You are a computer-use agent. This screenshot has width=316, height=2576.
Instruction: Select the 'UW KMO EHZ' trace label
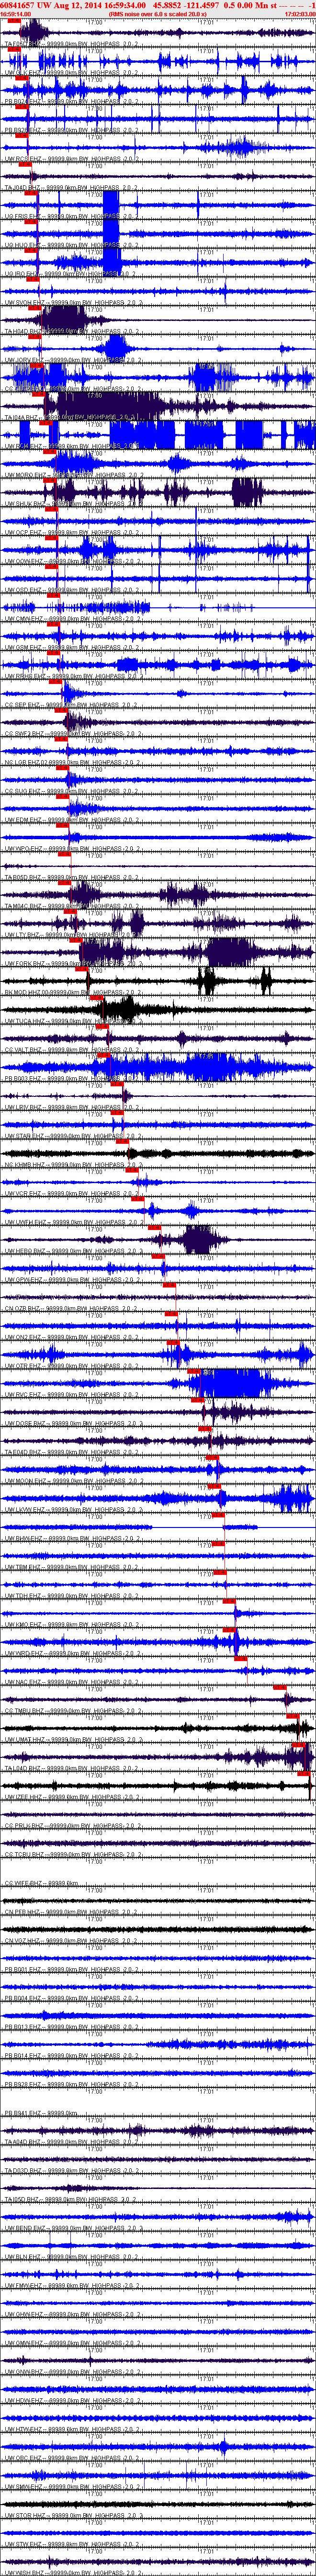pyautogui.click(x=24, y=1623)
